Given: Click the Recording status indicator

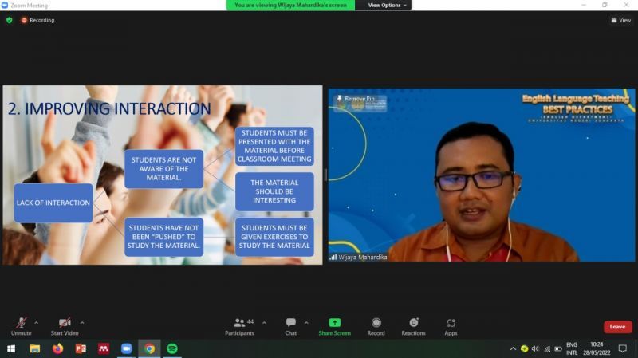Looking at the screenshot, I should [37, 20].
